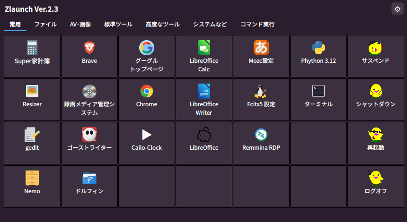Launch the ターミナル terminal icon
The height and width of the screenshot is (222, 407).
click(319, 91)
